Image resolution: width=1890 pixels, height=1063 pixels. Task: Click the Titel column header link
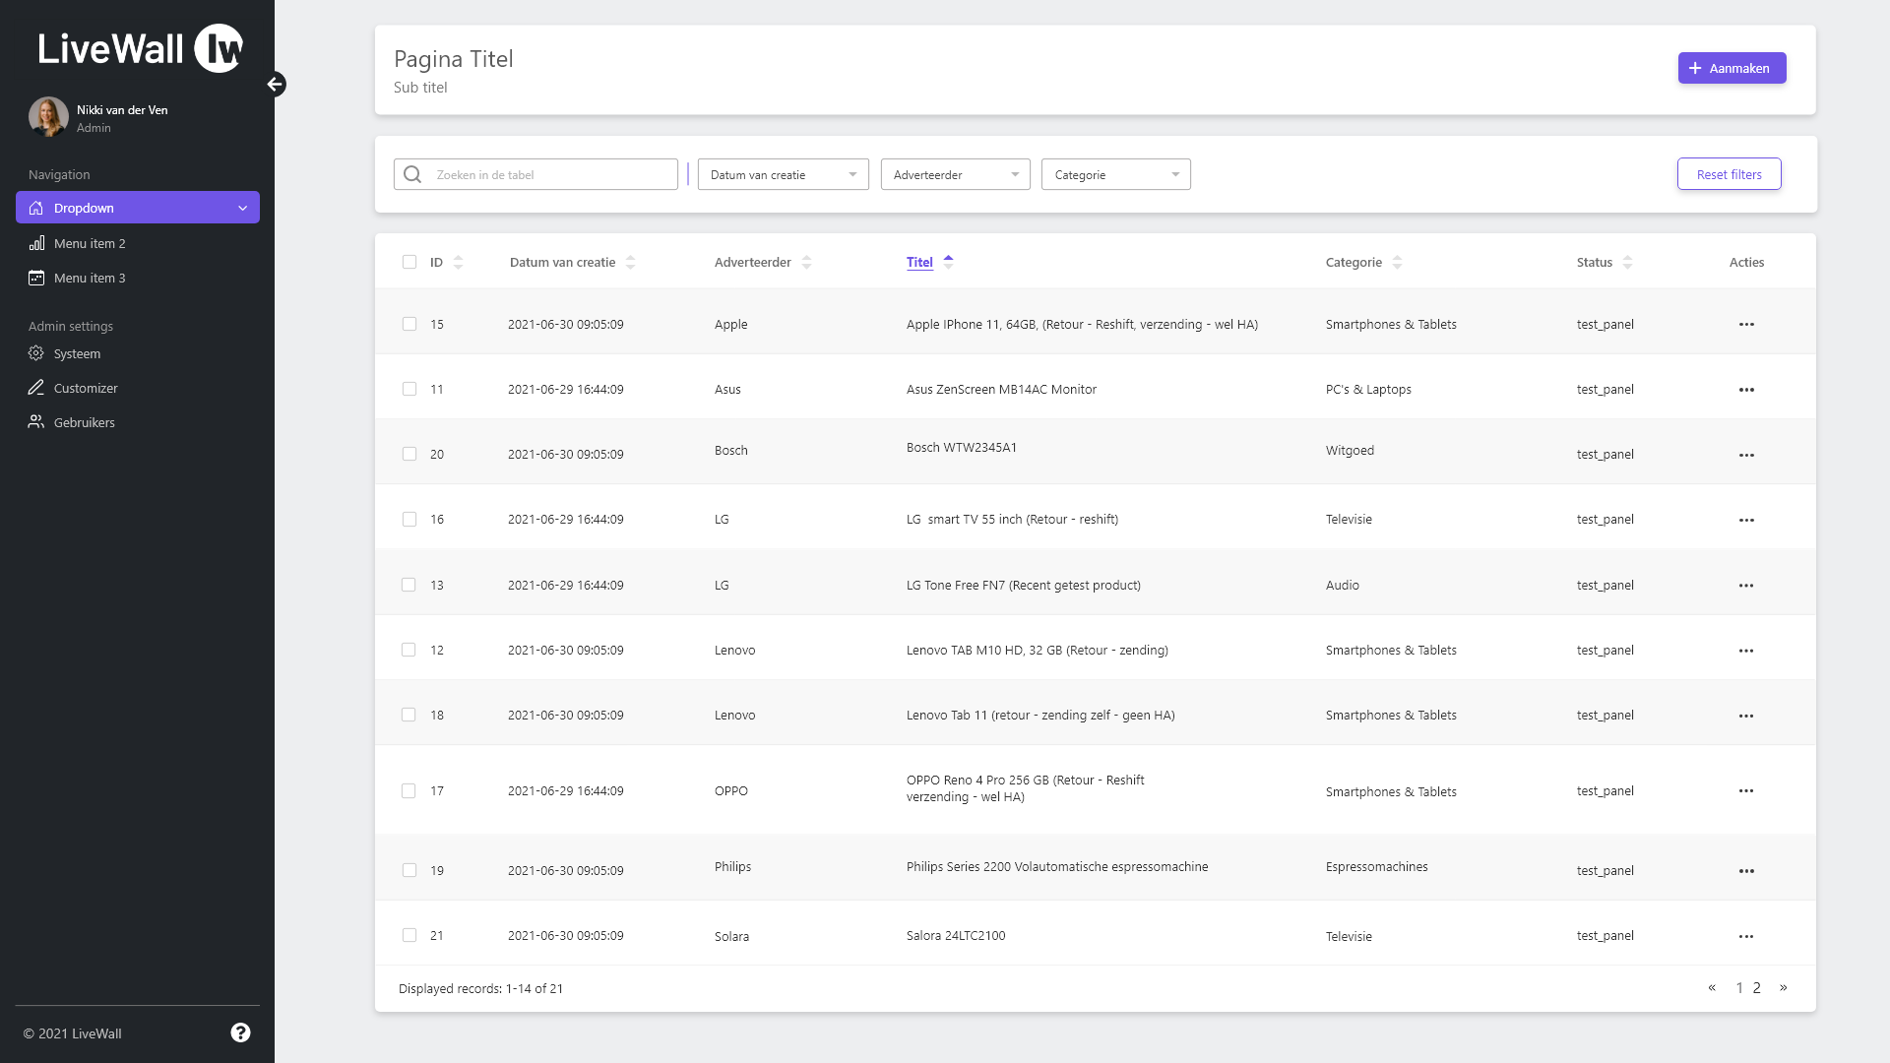(x=919, y=262)
